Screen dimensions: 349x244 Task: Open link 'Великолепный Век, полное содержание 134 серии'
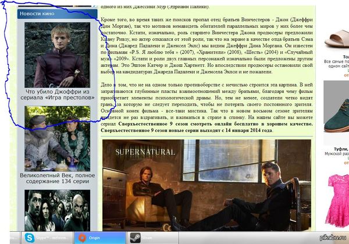tap(58, 178)
